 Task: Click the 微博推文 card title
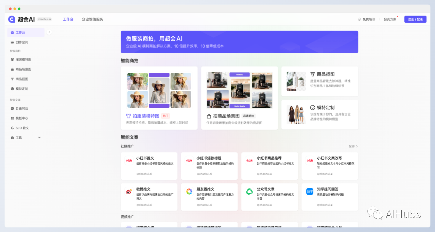[x=143, y=189]
